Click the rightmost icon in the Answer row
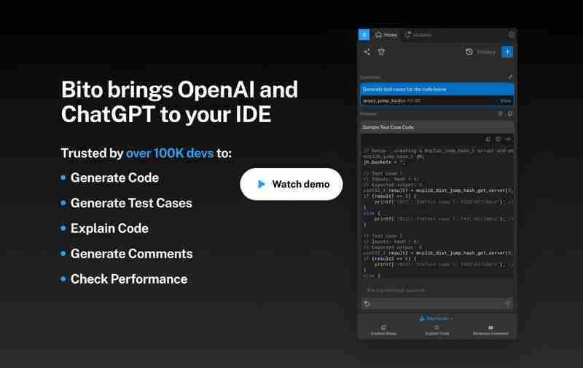Viewport: 583px width, 368px height. 510,113
